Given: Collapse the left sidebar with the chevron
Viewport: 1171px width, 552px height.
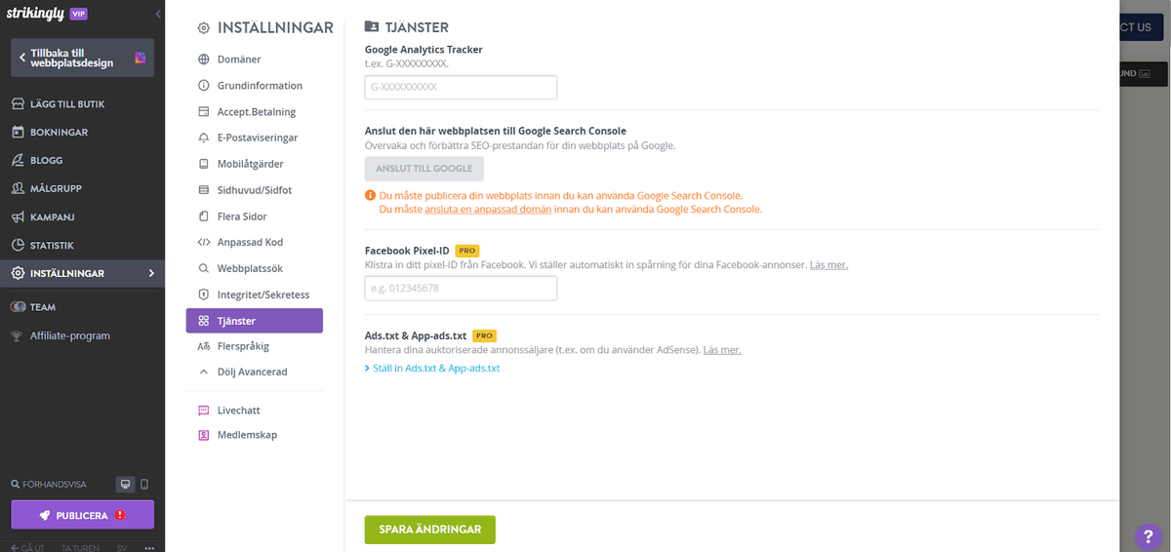Looking at the screenshot, I should point(158,14).
